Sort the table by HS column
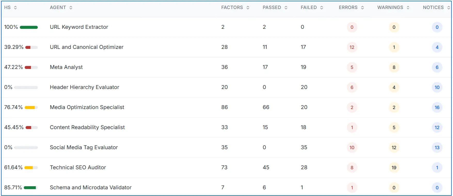453x196 pixels. pos(15,7)
